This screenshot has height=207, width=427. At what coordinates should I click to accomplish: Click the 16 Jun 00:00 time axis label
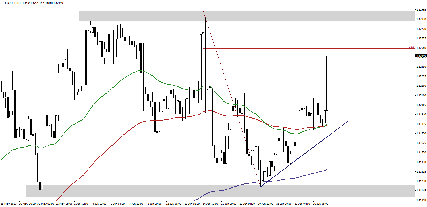click(229, 204)
